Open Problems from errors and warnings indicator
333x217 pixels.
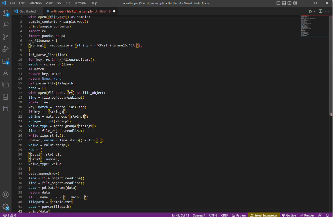pos(10,215)
